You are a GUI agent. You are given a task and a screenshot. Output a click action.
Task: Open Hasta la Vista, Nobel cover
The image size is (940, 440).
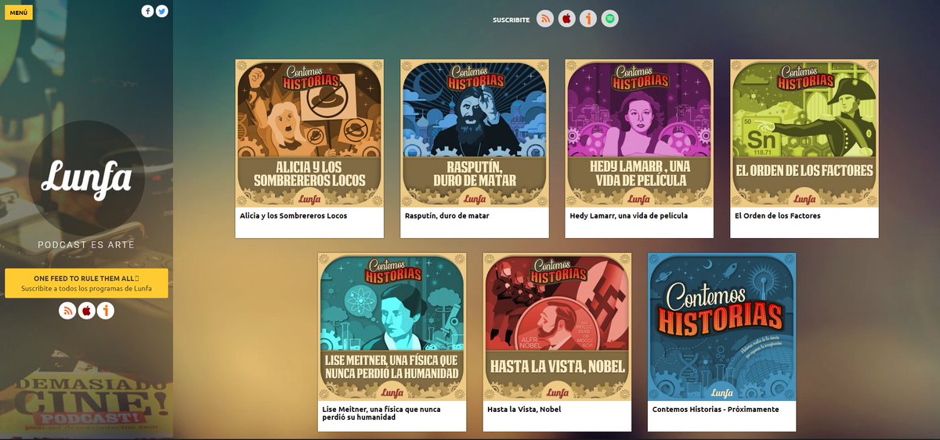point(557,326)
